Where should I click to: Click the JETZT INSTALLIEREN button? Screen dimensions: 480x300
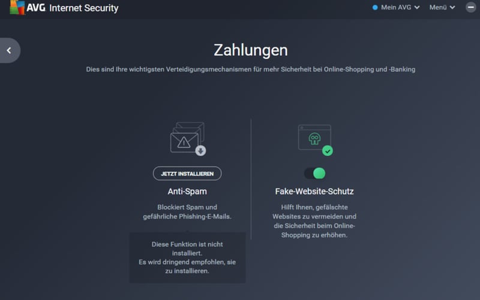point(187,174)
